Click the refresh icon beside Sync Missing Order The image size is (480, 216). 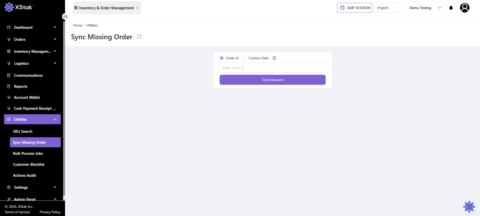coord(139,37)
